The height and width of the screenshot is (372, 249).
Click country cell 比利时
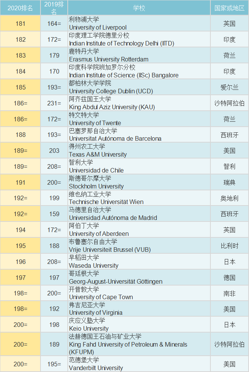pyautogui.click(x=229, y=246)
